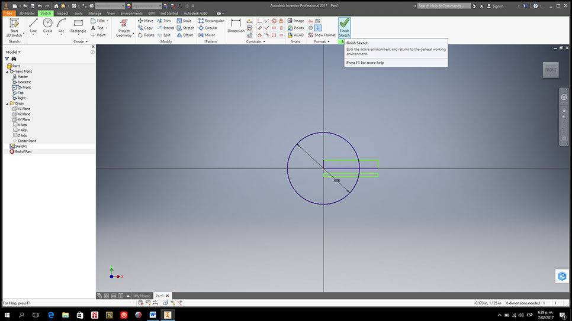This screenshot has width=572, height=321.
Task: Choose the Point tool
Action: tap(98, 35)
